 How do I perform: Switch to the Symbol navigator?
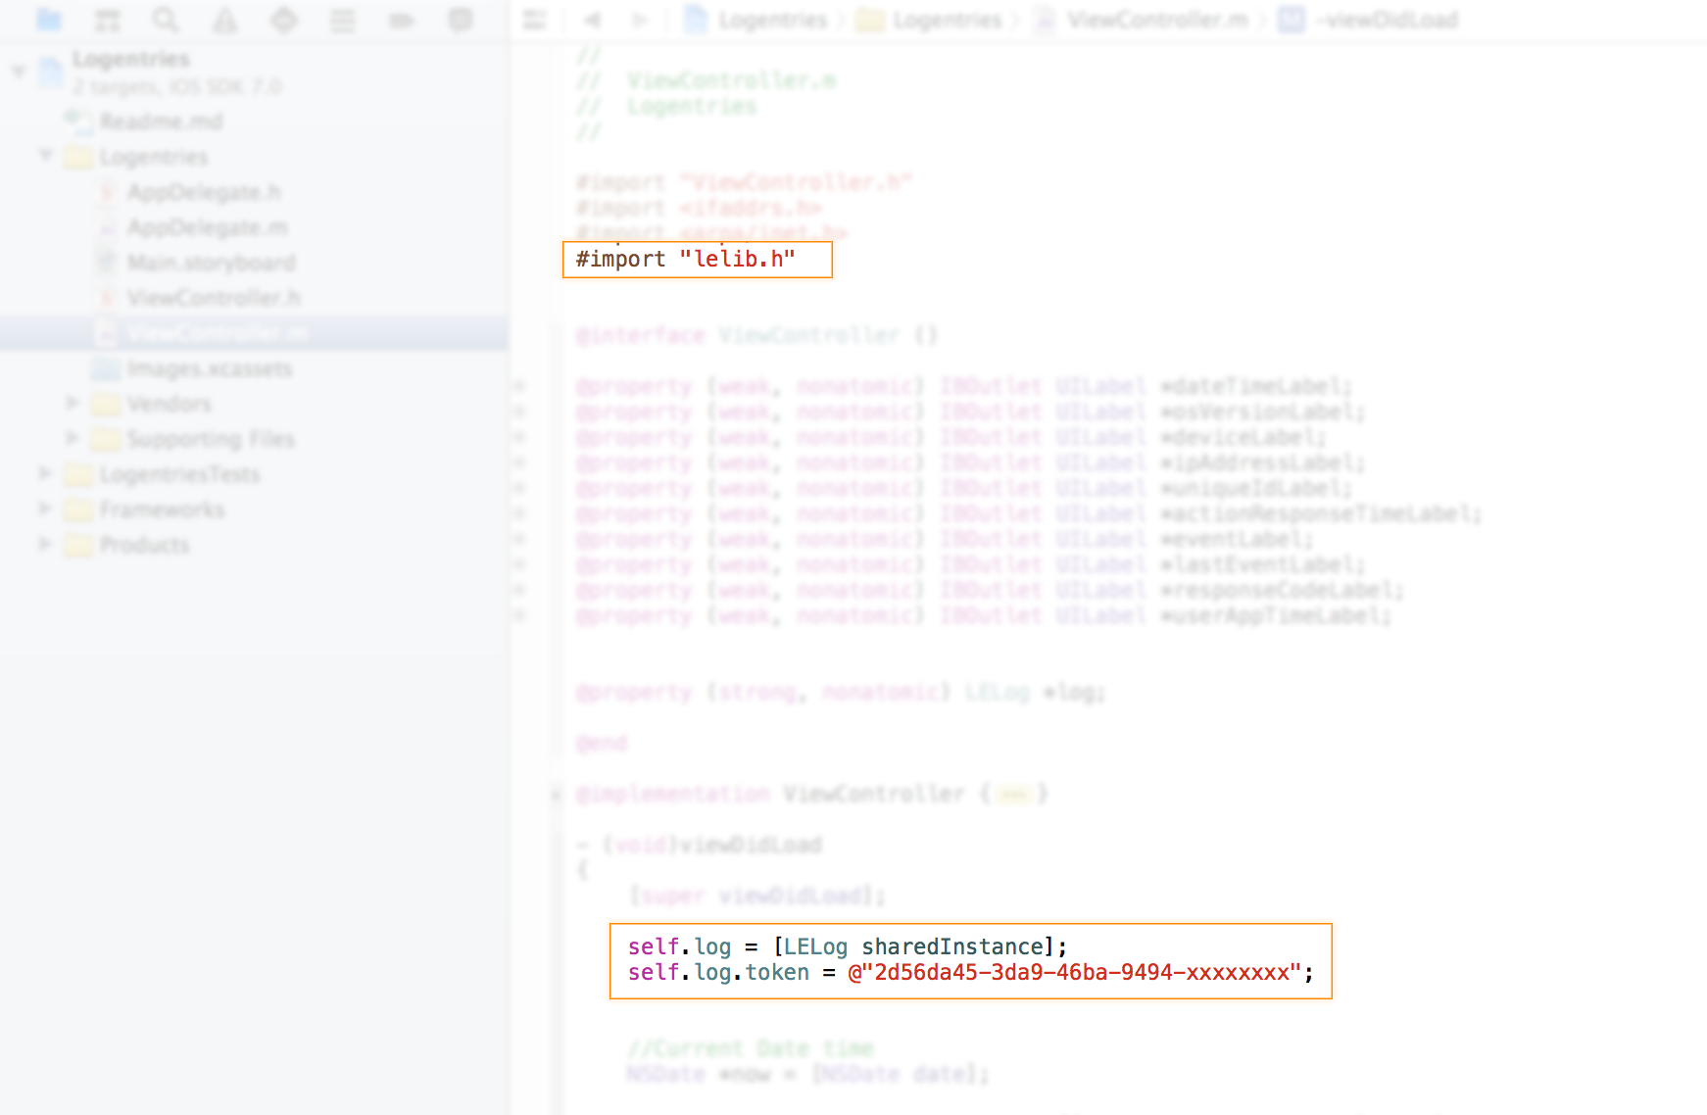107,20
